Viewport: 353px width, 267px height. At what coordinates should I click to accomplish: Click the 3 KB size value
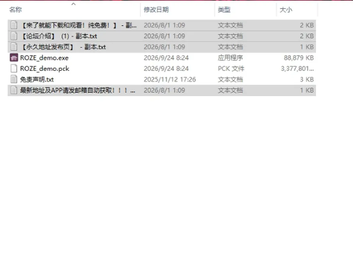pyautogui.click(x=307, y=80)
